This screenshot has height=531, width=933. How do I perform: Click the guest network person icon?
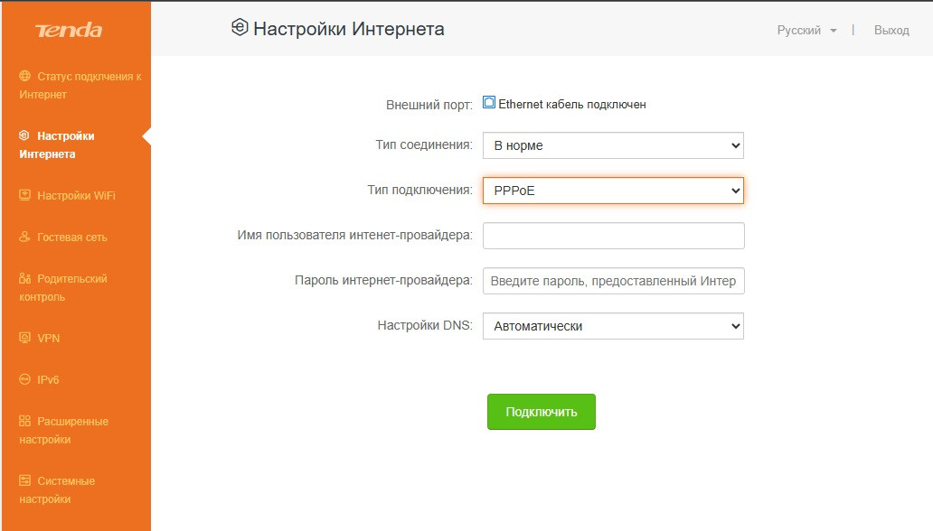[x=24, y=238]
